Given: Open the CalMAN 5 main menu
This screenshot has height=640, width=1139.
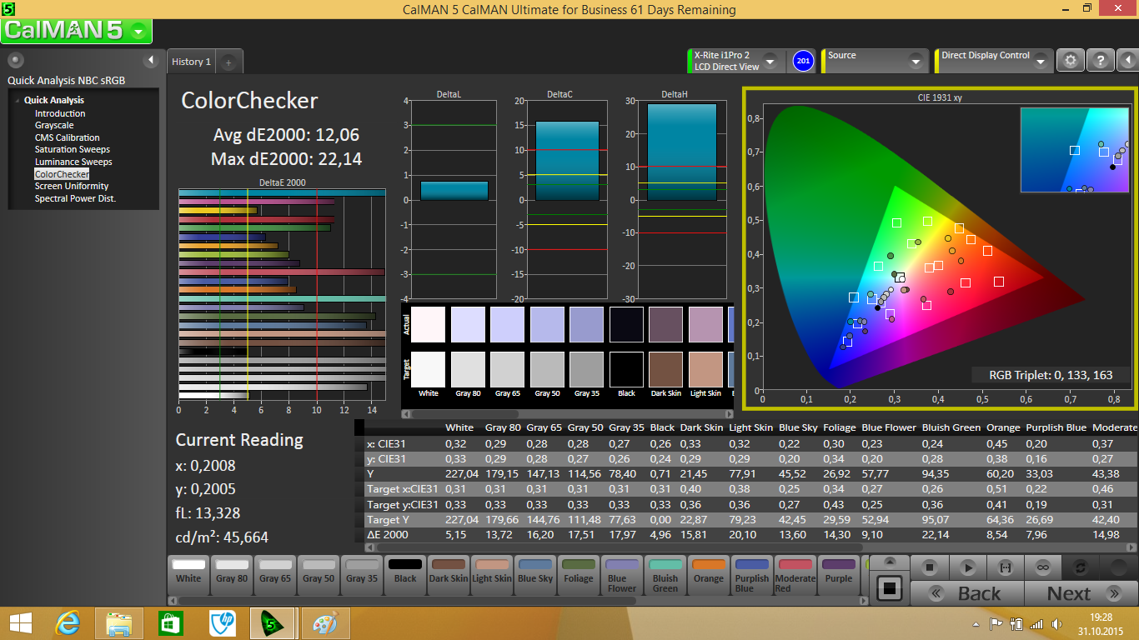Looking at the screenshot, I should 139,32.
